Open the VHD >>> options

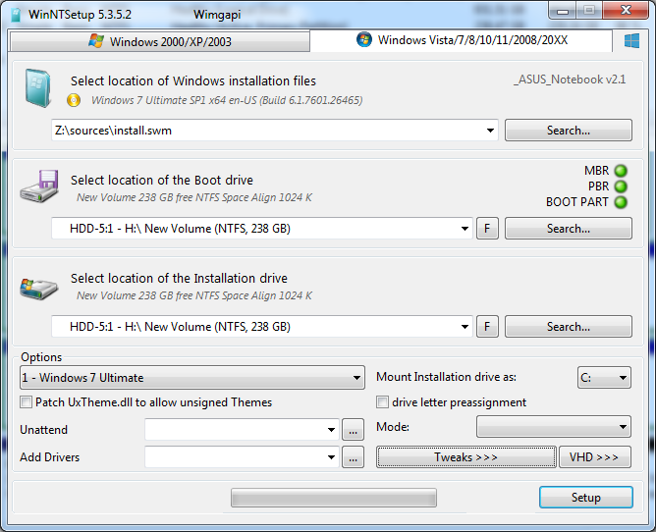594,457
